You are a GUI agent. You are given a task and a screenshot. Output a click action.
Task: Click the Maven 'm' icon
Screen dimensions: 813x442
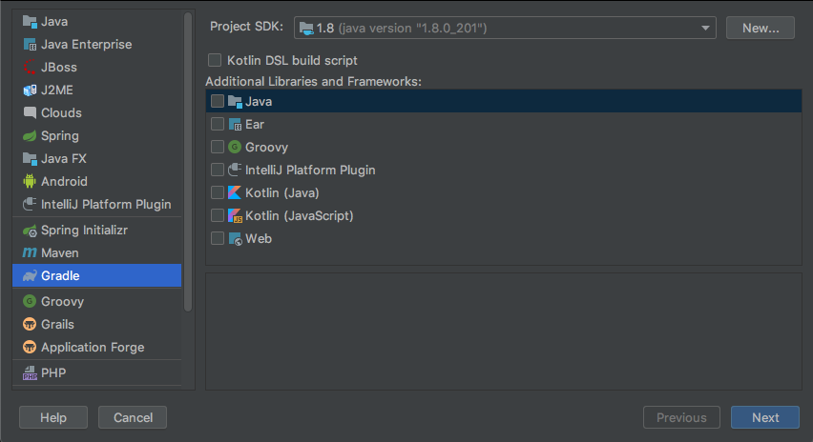pos(30,253)
